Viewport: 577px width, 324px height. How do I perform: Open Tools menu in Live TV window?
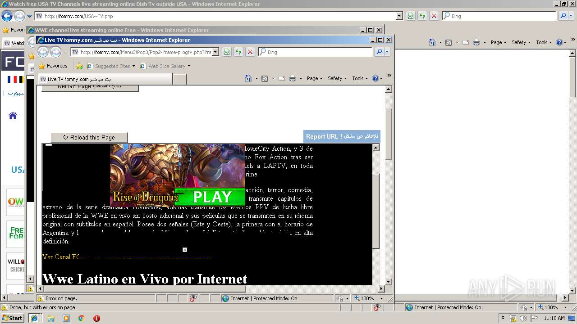tap(360, 78)
